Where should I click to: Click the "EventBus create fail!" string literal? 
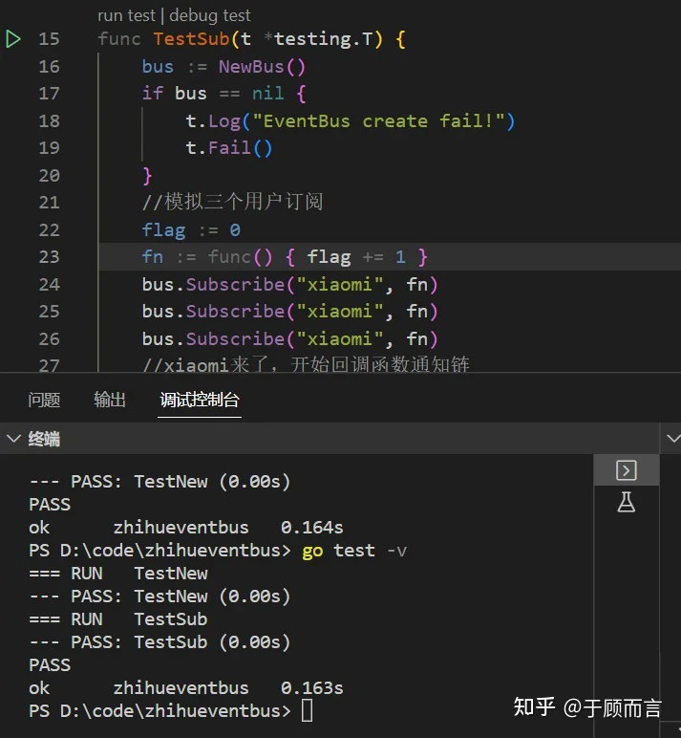pos(379,121)
